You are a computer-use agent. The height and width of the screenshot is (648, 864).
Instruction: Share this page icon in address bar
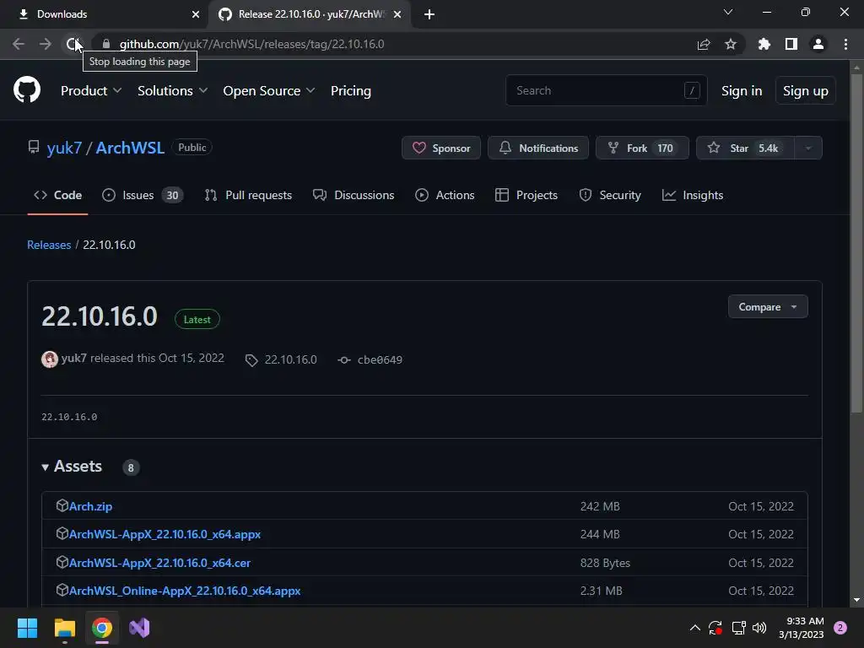(x=704, y=44)
